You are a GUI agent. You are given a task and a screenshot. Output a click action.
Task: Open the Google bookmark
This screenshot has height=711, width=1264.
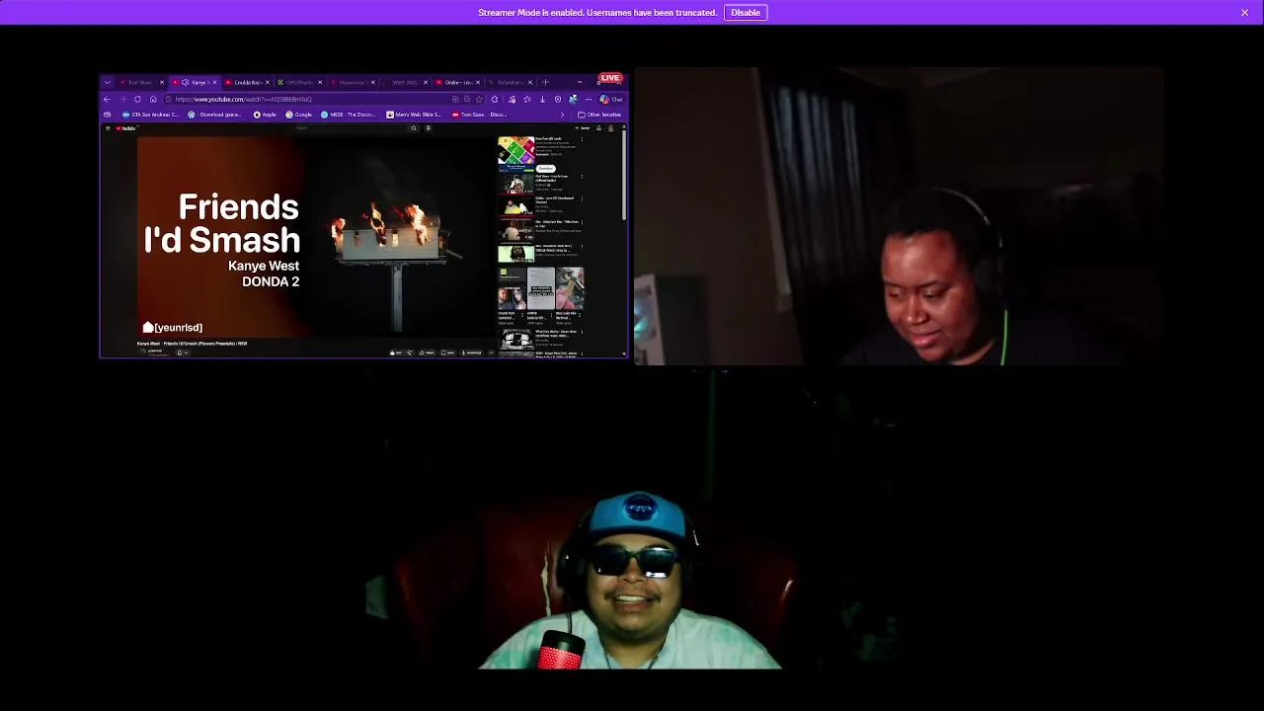pos(298,115)
